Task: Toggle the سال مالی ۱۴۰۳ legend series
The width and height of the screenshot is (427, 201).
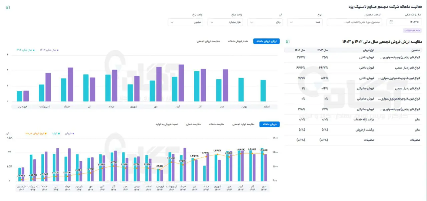Action: tap(49, 50)
